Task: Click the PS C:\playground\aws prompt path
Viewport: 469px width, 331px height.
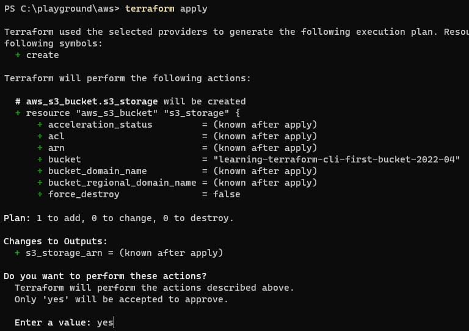Action: coord(61,9)
